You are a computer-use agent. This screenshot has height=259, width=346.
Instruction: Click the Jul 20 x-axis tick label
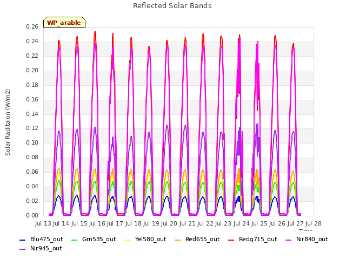pos(169,223)
